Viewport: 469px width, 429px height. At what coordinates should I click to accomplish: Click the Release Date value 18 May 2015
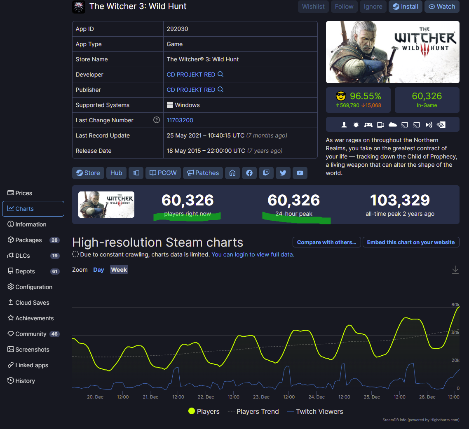(x=224, y=151)
